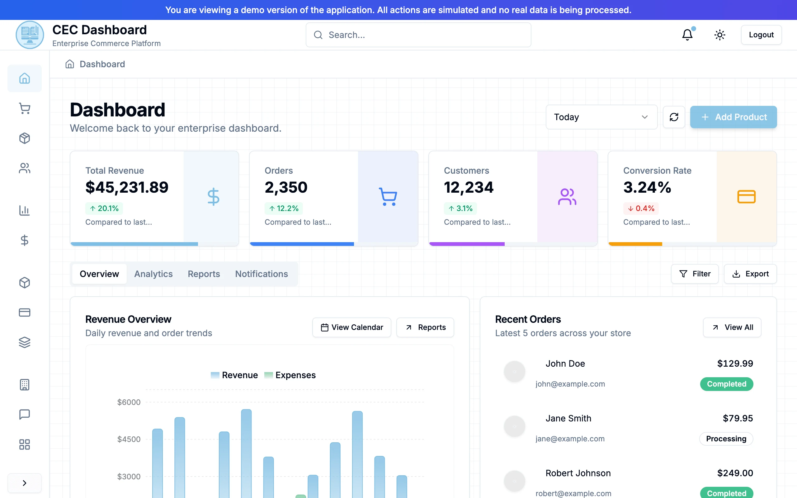797x498 pixels.
Task: Click View All in Recent Orders
Action: (732, 327)
